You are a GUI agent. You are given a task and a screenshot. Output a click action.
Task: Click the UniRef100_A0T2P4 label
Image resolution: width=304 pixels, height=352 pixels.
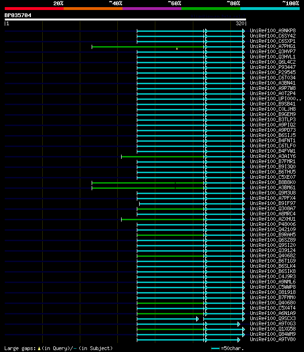(x=273, y=93)
